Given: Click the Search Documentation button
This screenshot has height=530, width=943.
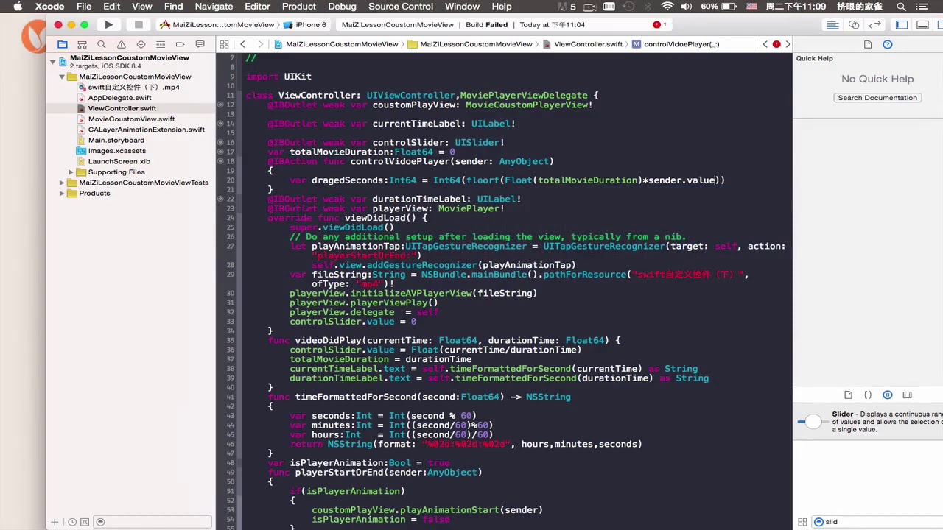Looking at the screenshot, I should (x=877, y=98).
